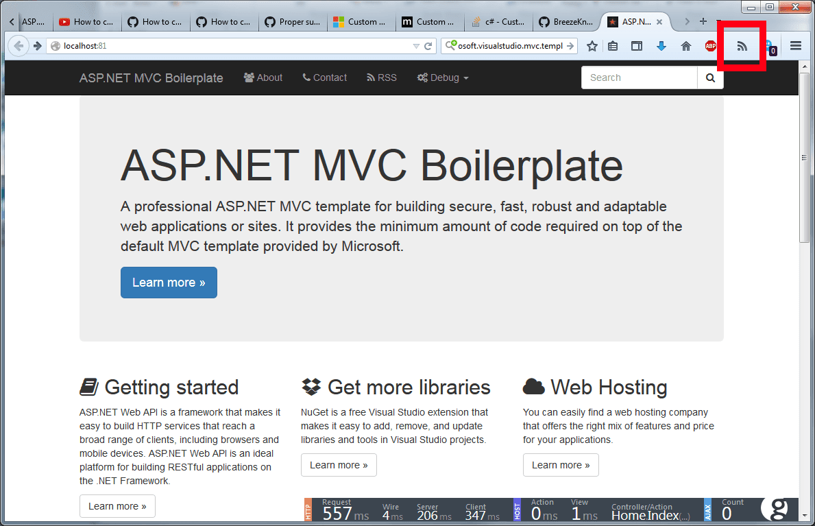Open the URL bar history dropdown arrow
The image size is (815, 526).
(x=415, y=47)
